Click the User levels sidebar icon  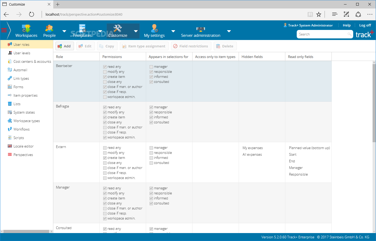coord(10,53)
